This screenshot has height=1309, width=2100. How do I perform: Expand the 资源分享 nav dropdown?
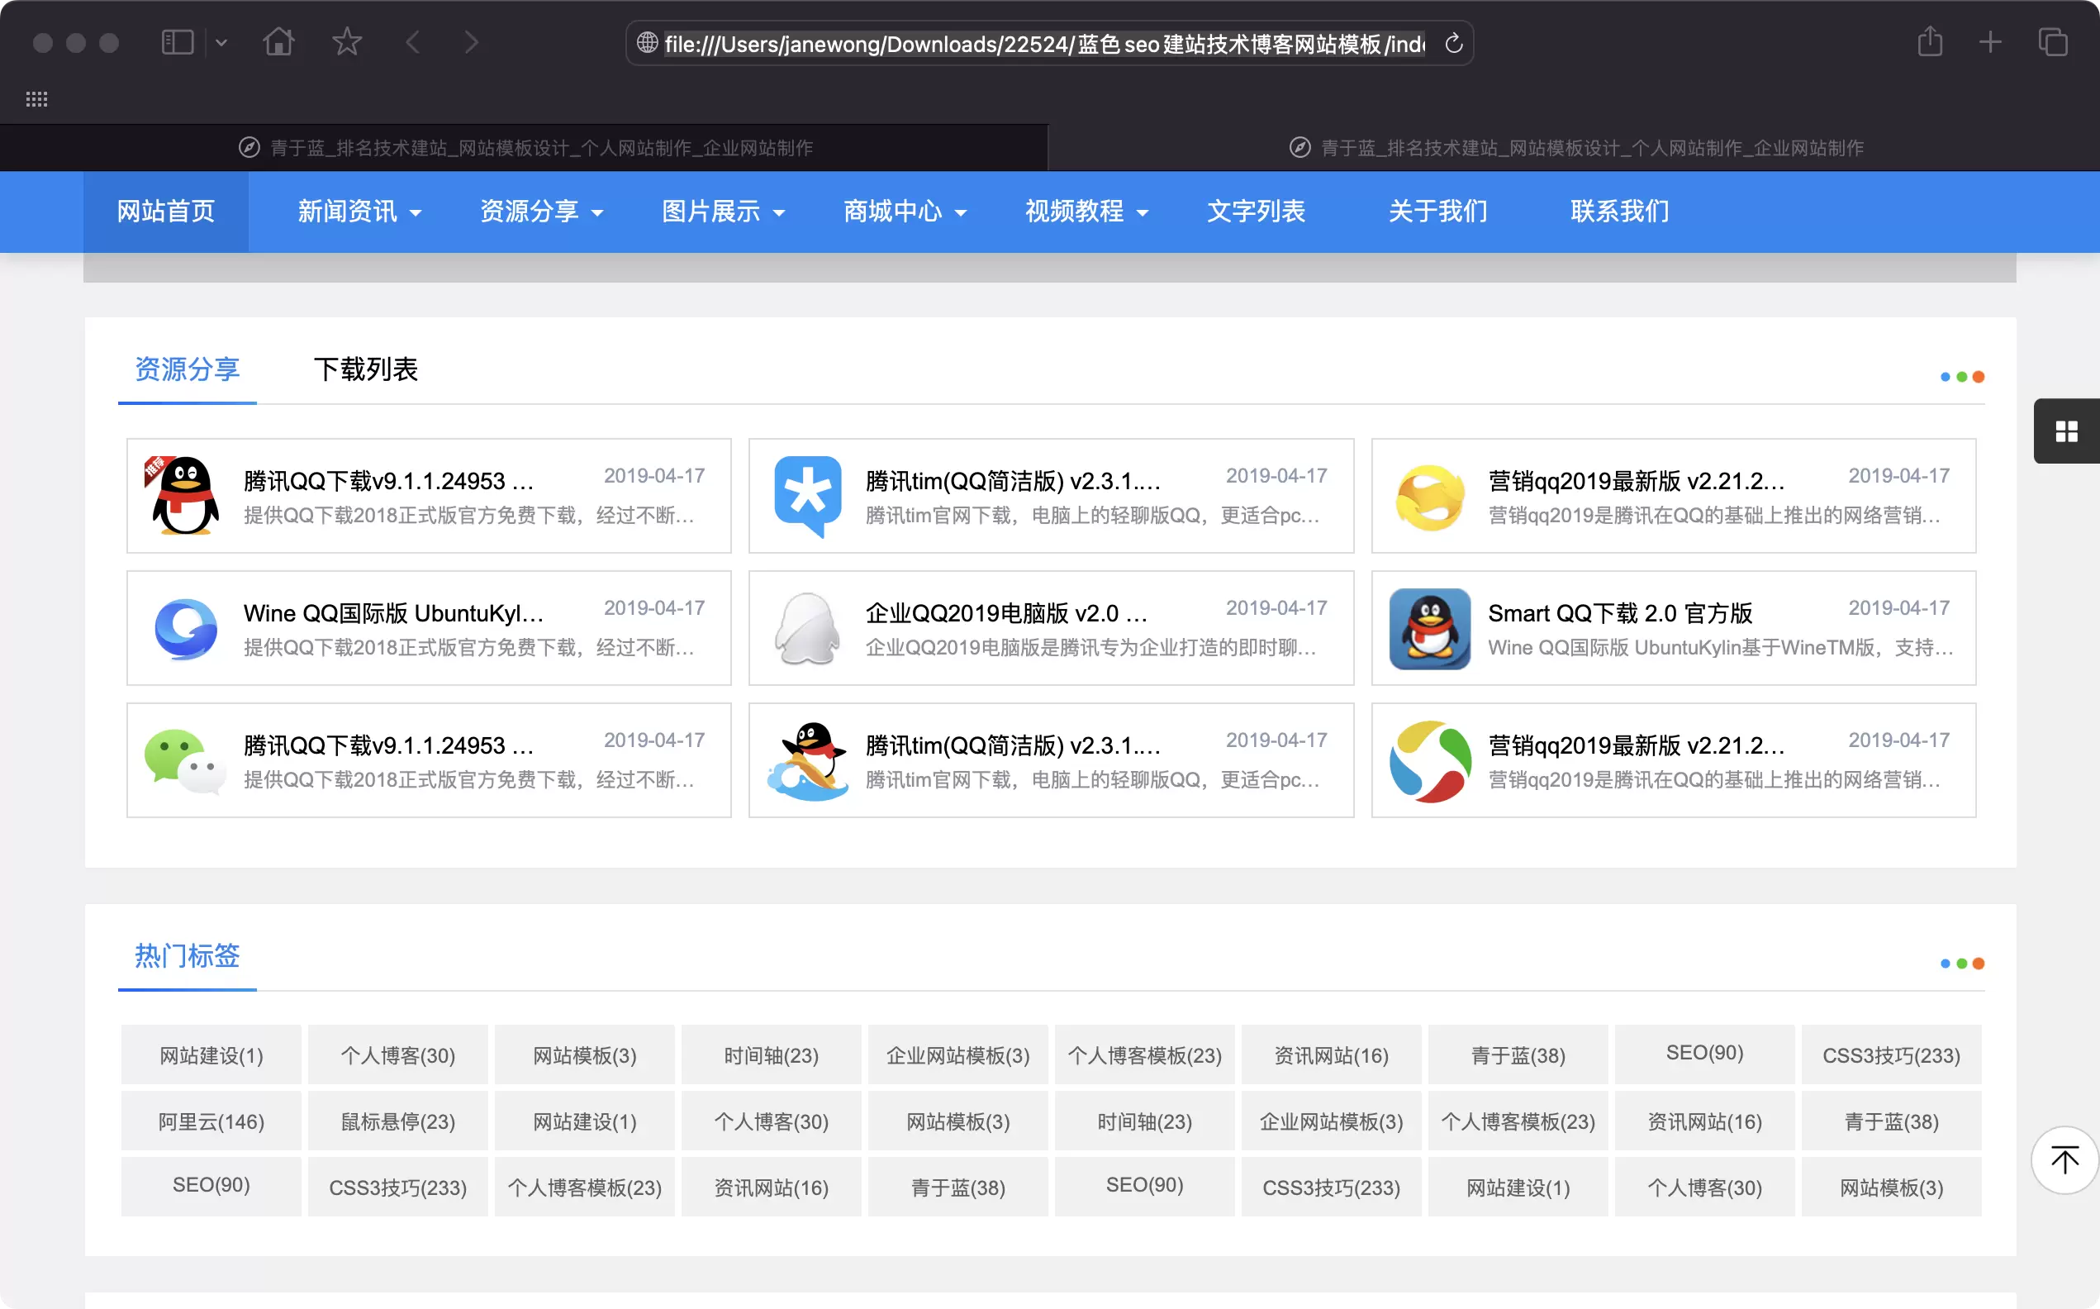541,212
